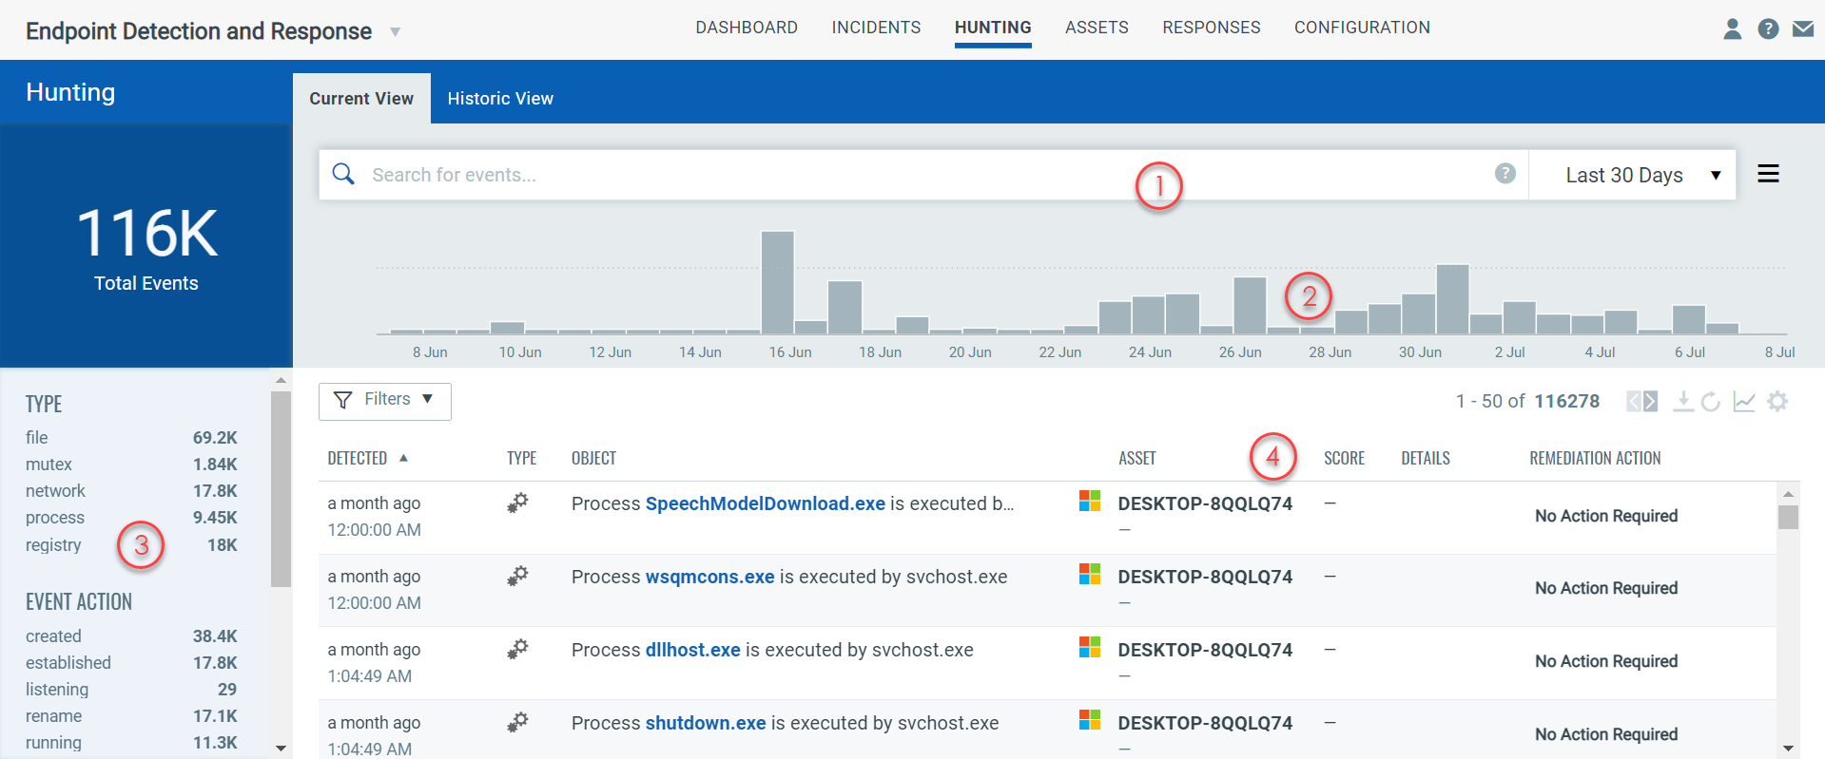Open the hamburger menu beside date range
Image resolution: width=1825 pixels, height=759 pixels.
coord(1768,174)
